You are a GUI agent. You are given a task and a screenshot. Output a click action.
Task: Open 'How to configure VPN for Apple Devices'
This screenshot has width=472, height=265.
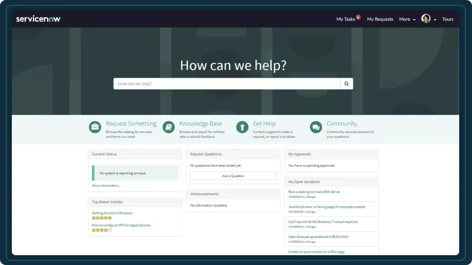point(121,225)
